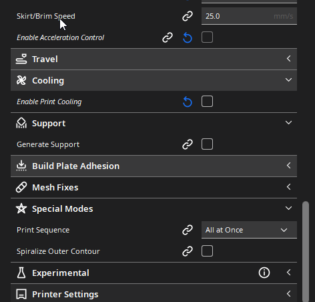Click the Generate Support label

tap(48, 144)
